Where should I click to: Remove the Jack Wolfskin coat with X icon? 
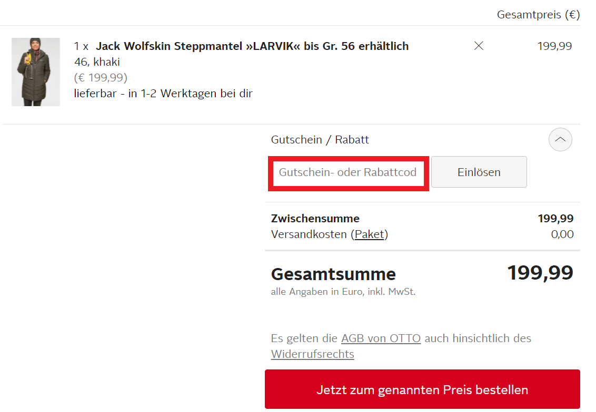click(479, 46)
